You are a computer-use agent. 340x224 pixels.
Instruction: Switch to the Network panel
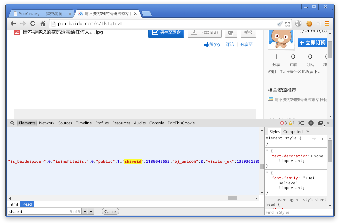pos(47,123)
